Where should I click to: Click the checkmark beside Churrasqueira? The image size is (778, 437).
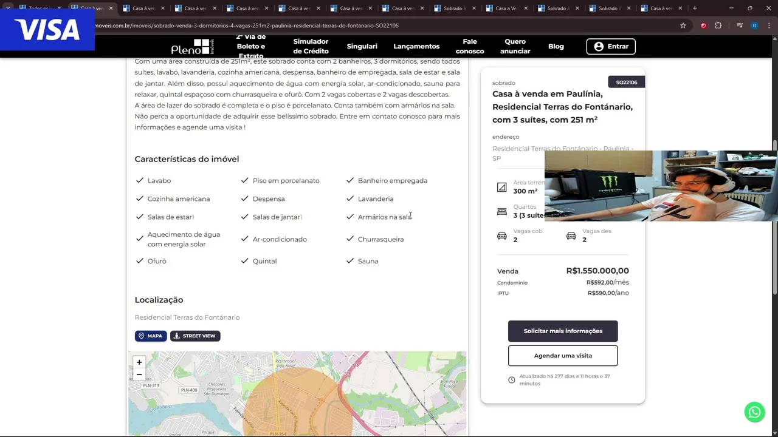tap(350, 239)
